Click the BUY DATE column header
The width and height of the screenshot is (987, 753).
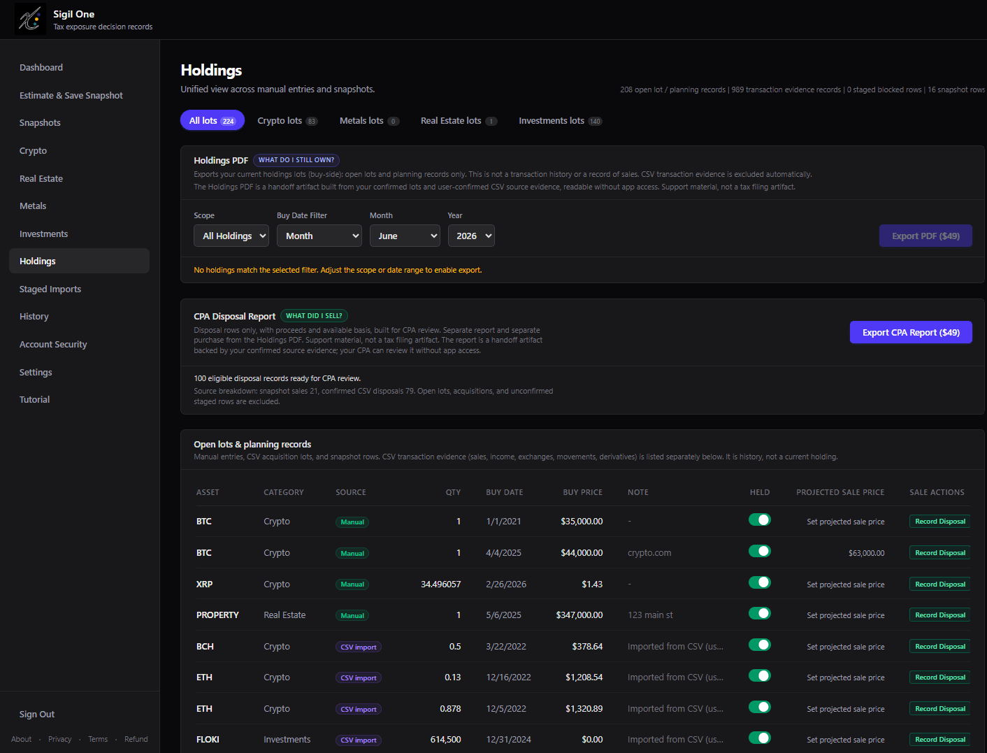(504, 492)
